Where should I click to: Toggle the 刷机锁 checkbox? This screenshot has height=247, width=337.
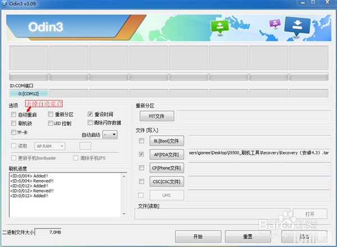tap(13, 123)
